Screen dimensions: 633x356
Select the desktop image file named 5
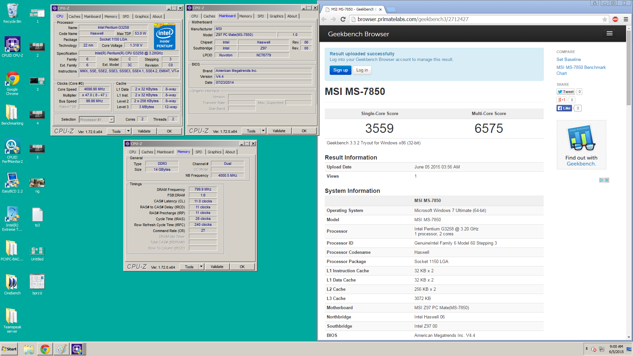point(37,151)
